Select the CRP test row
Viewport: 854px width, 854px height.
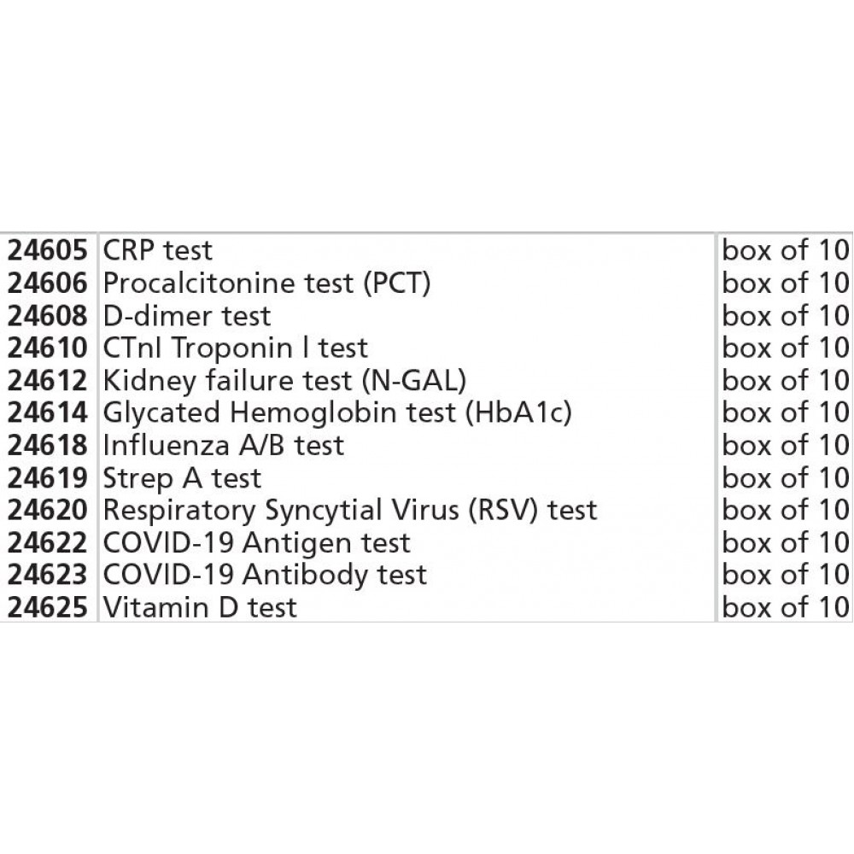(157, 250)
